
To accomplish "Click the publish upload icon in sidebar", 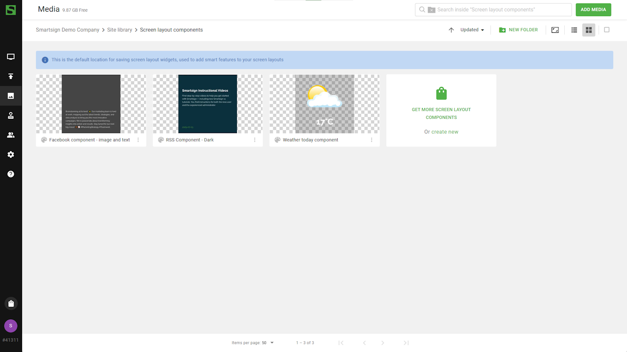I will 11,76.
